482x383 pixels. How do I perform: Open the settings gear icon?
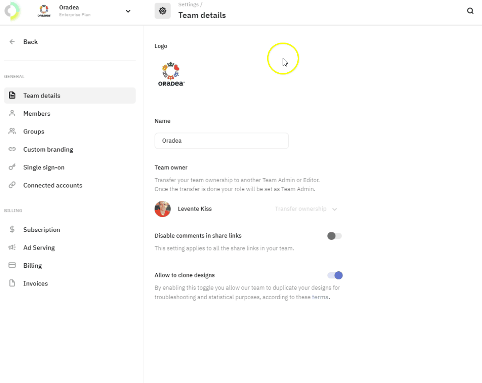coord(163,11)
